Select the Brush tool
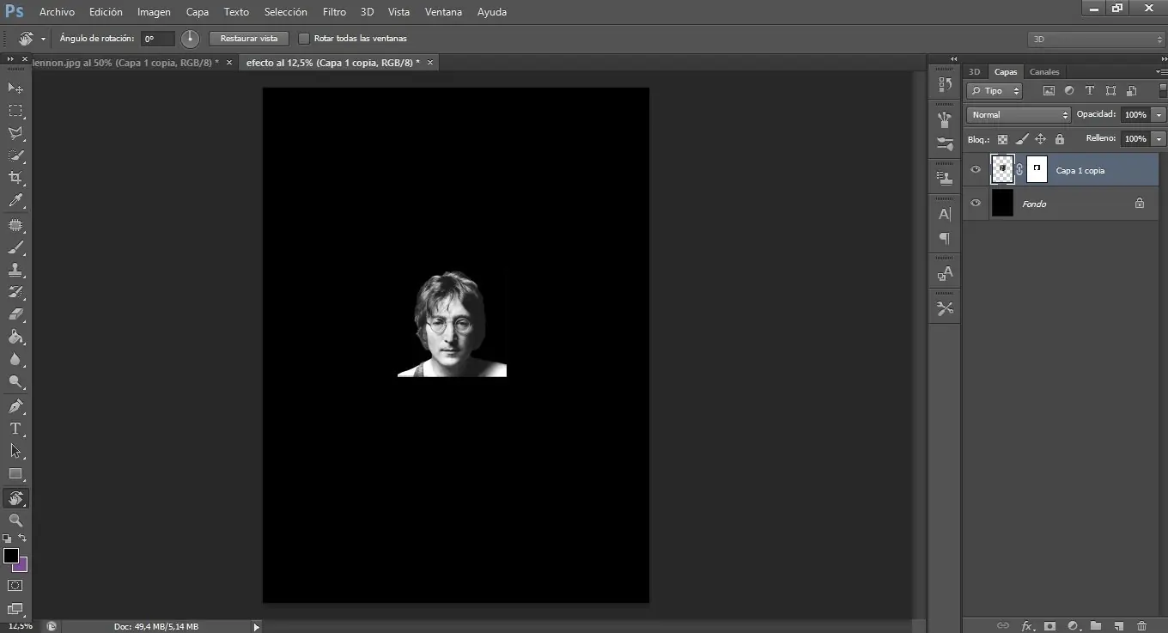 15,248
